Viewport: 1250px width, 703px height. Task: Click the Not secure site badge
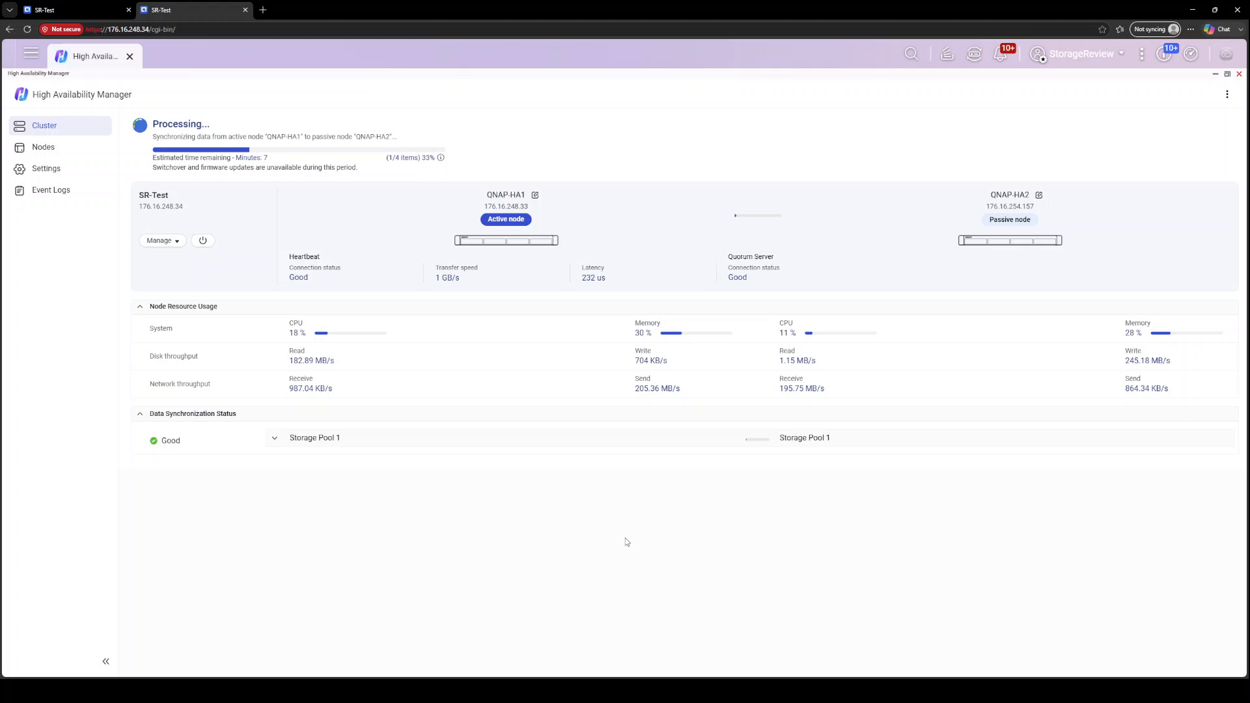click(61, 29)
